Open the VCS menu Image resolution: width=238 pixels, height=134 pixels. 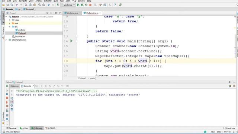coord(74,1)
